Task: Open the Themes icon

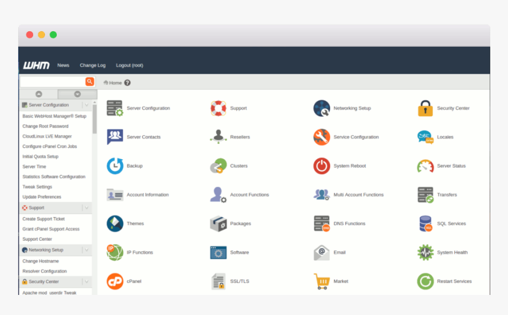Action: click(115, 224)
